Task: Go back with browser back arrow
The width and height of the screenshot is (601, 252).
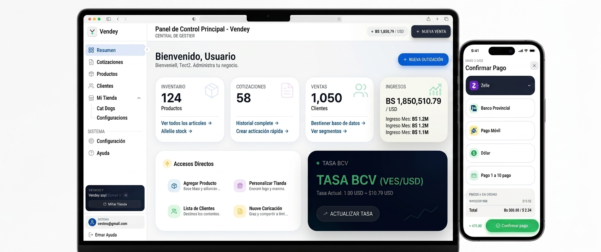Action: coord(118,19)
